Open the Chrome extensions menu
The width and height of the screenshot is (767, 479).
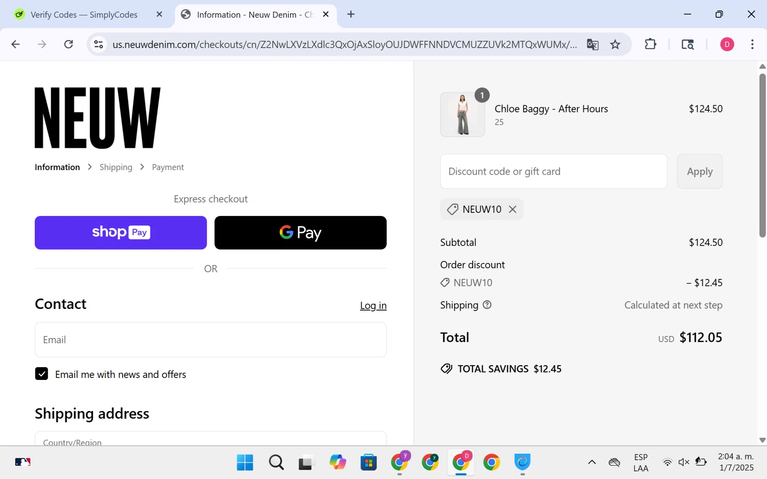pos(650,44)
